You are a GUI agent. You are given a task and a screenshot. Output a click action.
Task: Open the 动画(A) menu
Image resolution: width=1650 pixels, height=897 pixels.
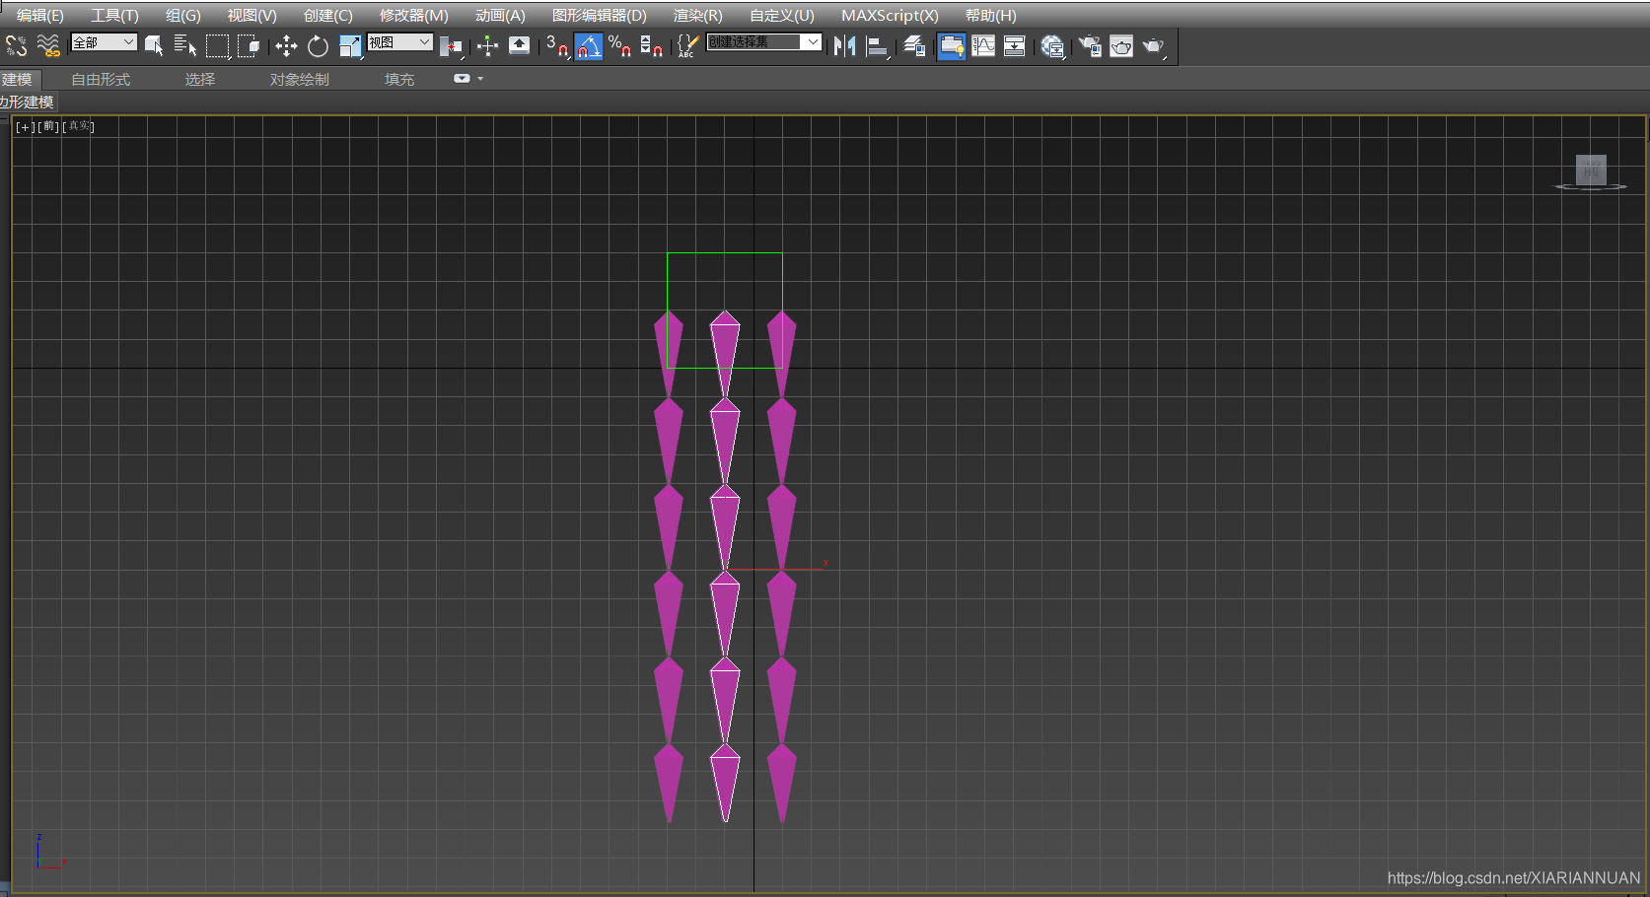pyautogui.click(x=501, y=16)
